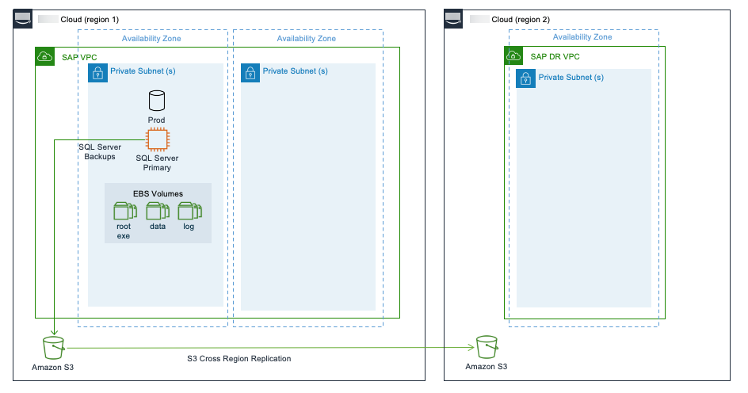This screenshot has height=393, width=748.
Task: Select the data EBS volume icon
Action: [157, 211]
